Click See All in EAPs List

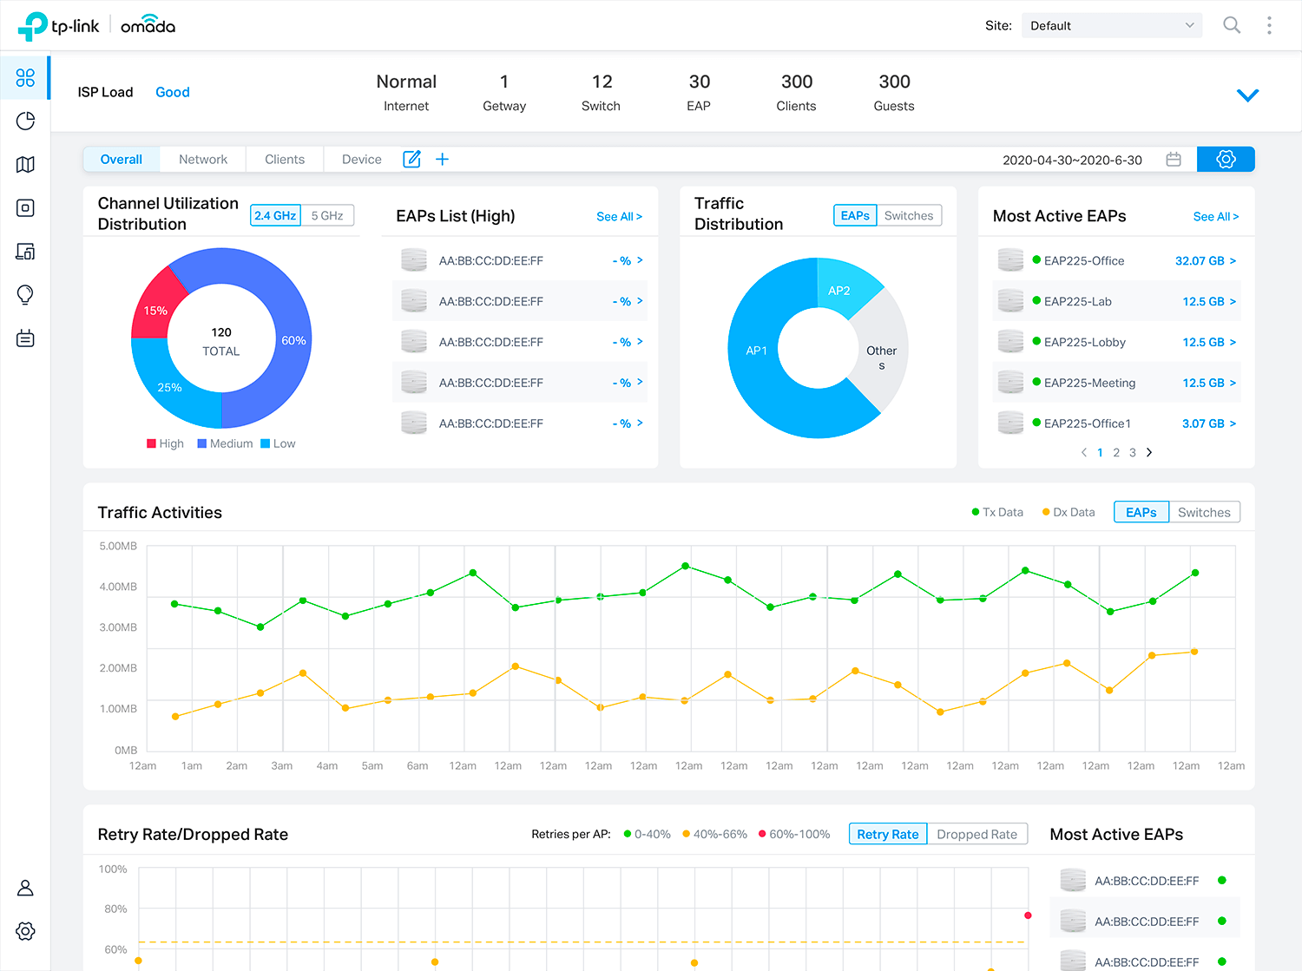pyautogui.click(x=619, y=217)
